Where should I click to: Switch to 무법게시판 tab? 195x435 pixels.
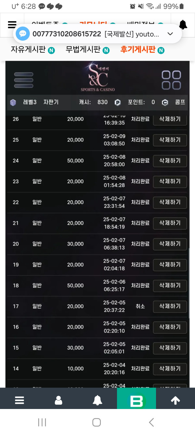click(83, 50)
